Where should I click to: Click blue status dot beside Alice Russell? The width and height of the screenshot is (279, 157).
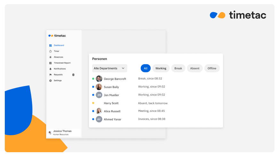(93, 111)
